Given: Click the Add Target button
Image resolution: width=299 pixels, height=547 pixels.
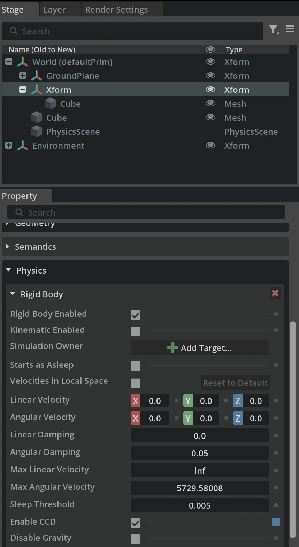Looking at the screenshot, I should click(200, 348).
